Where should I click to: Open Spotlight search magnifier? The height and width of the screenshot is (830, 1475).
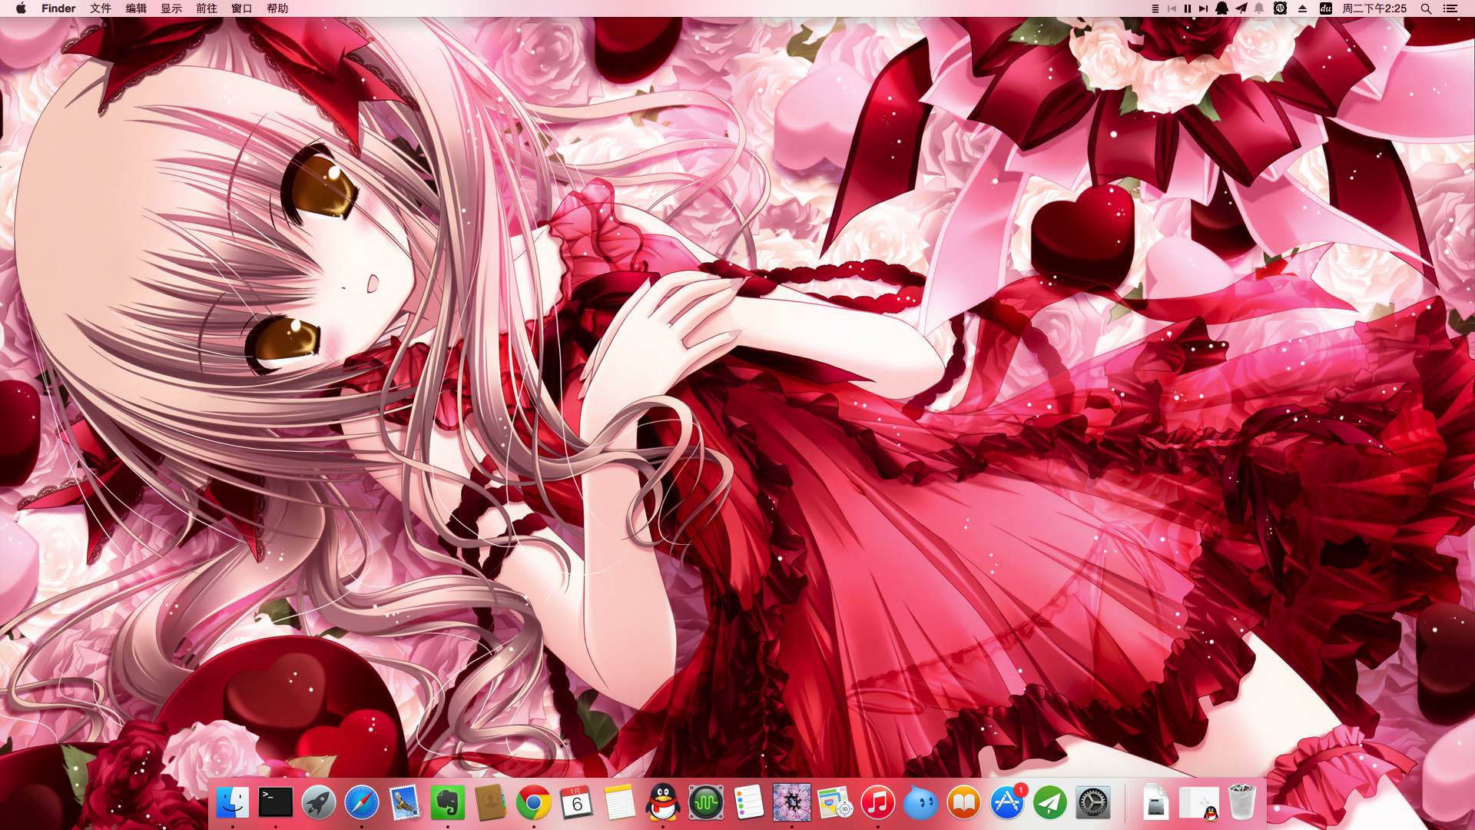click(x=1426, y=8)
